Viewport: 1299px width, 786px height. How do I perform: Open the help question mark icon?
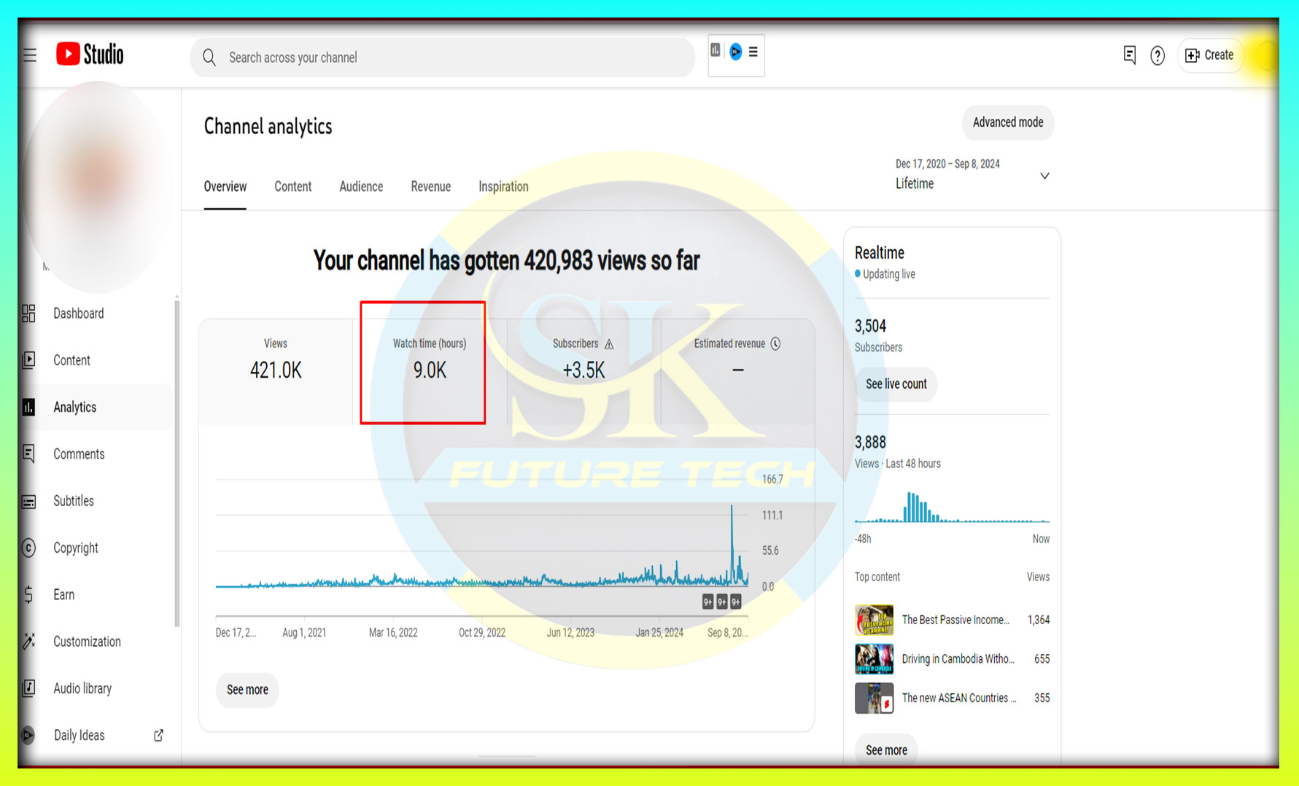pyautogui.click(x=1157, y=55)
